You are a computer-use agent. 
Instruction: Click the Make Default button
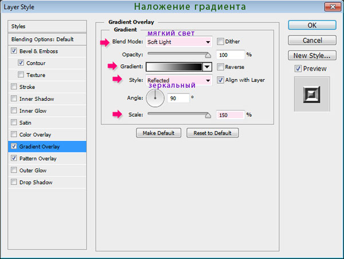159,133
